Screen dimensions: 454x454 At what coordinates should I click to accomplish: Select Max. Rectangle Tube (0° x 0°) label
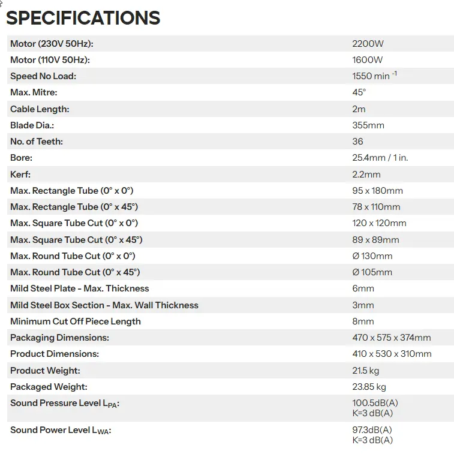click(72, 191)
